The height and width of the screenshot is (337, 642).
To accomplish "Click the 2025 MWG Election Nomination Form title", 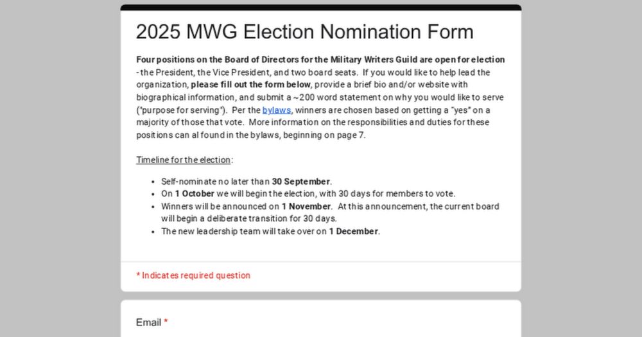I will [304, 32].
